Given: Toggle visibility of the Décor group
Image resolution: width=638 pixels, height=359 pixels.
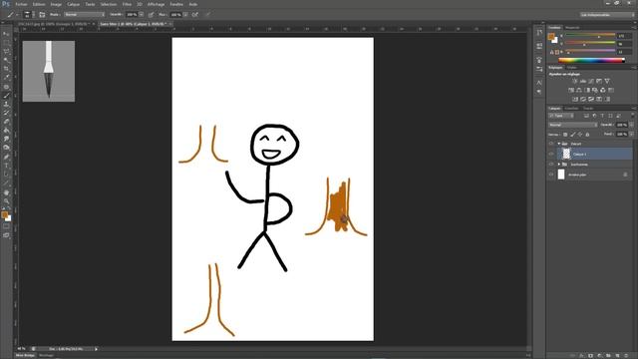Looking at the screenshot, I should (x=551, y=144).
